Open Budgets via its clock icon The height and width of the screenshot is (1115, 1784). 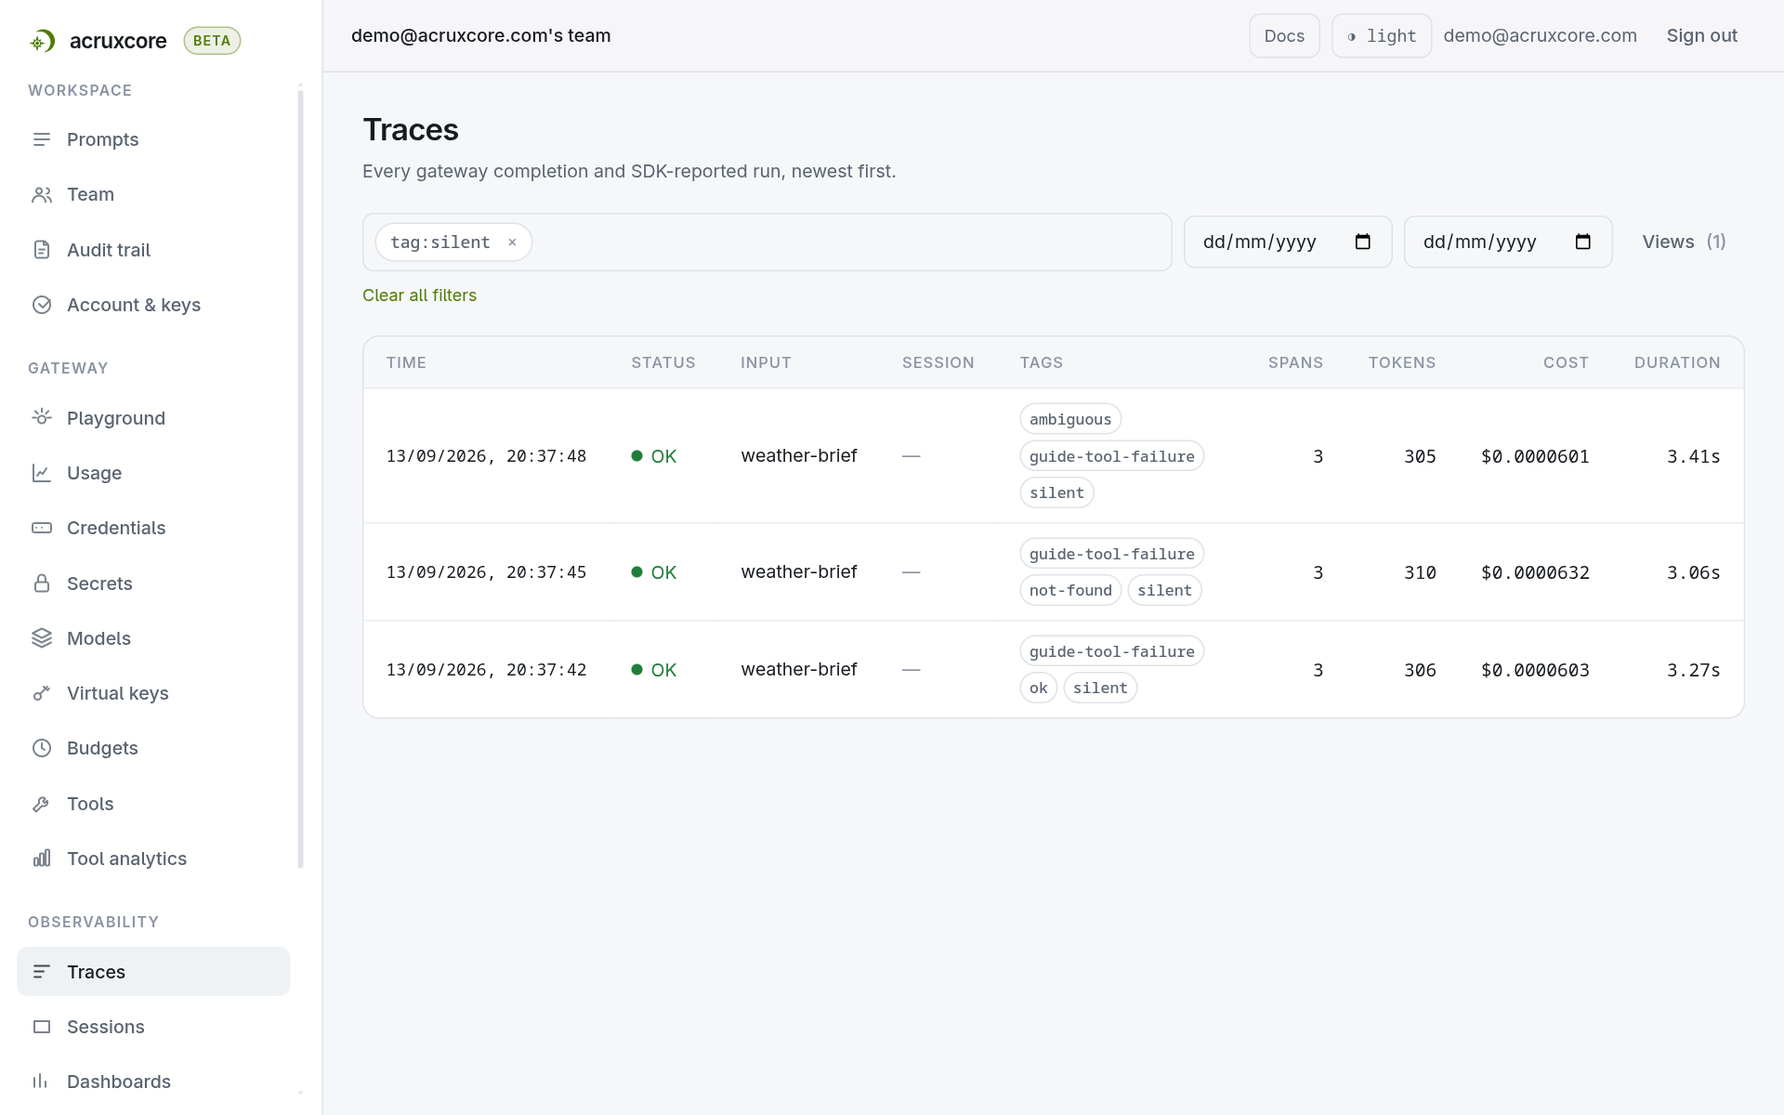pos(42,748)
